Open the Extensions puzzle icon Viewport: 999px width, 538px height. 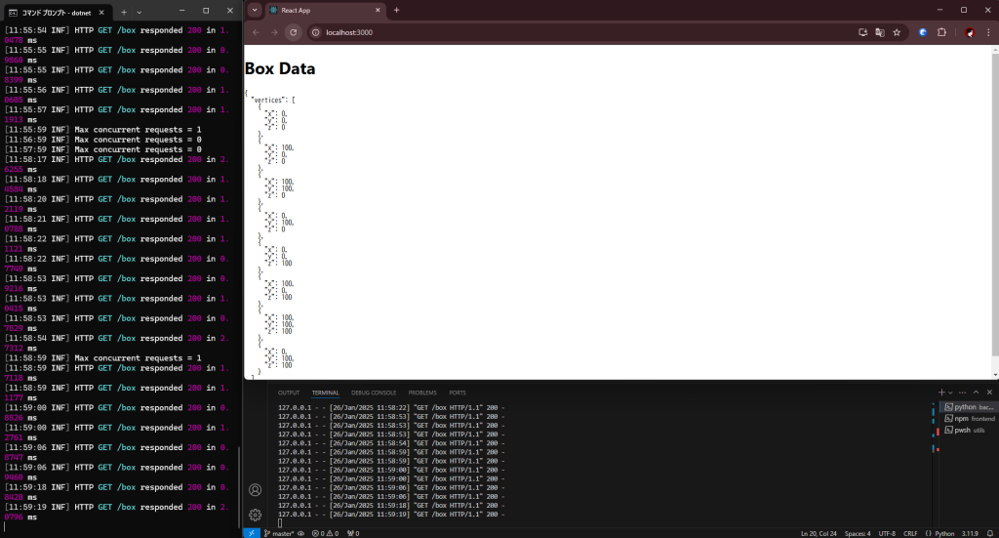pos(941,32)
